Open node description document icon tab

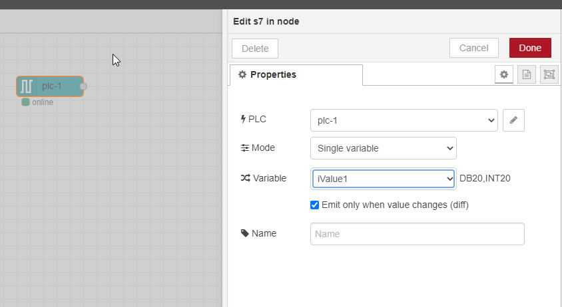point(527,74)
